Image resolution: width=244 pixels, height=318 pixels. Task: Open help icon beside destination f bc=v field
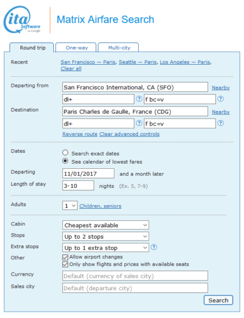point(220,123)
